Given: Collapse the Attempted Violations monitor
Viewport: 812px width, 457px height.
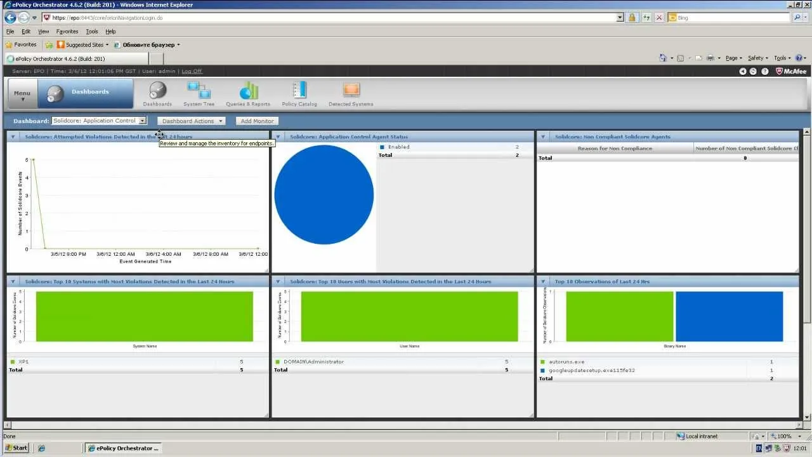Looking at the screenshot, I should [x=12, y=136].
